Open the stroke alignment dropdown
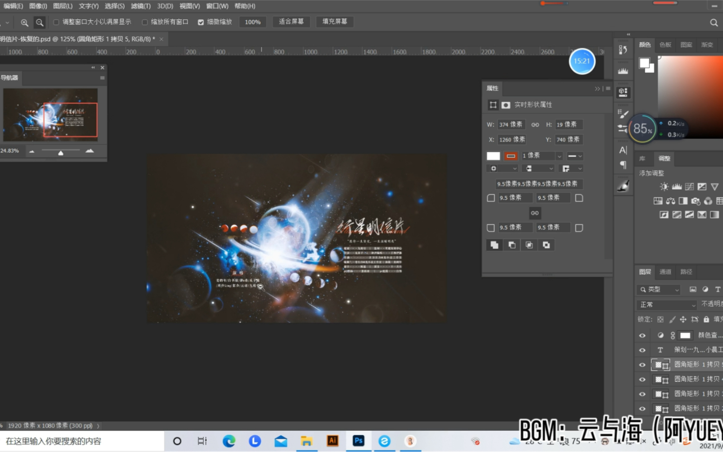This screenshot has width=723, height=452. coord(502,169)
